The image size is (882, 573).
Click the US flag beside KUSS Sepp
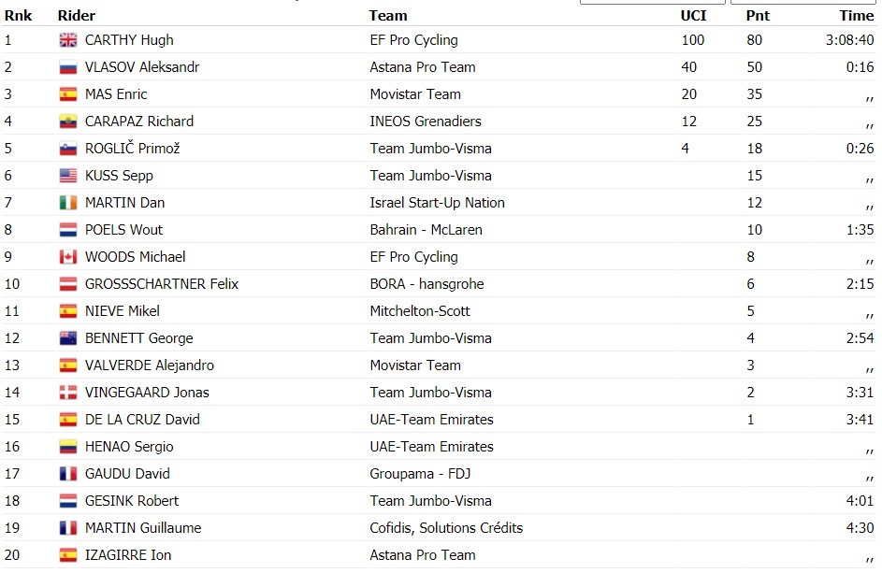[68, 176]
